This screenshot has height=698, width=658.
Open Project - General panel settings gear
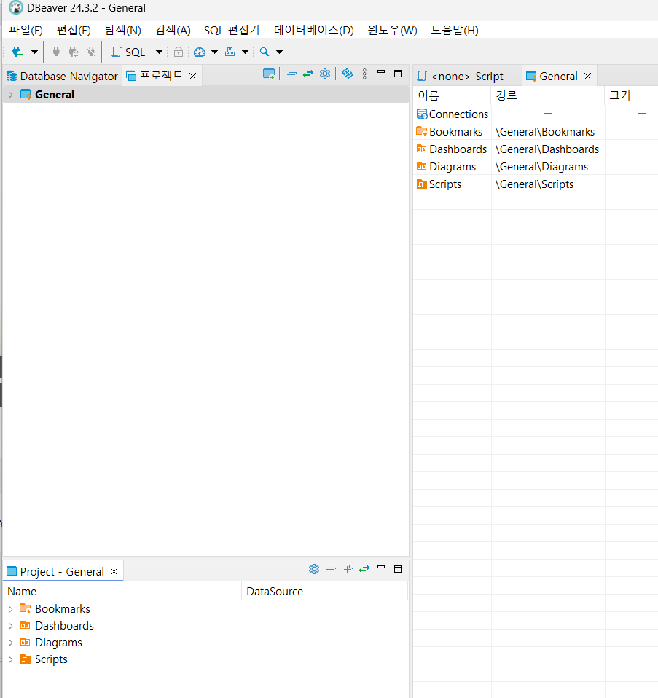tap(314, 569)
